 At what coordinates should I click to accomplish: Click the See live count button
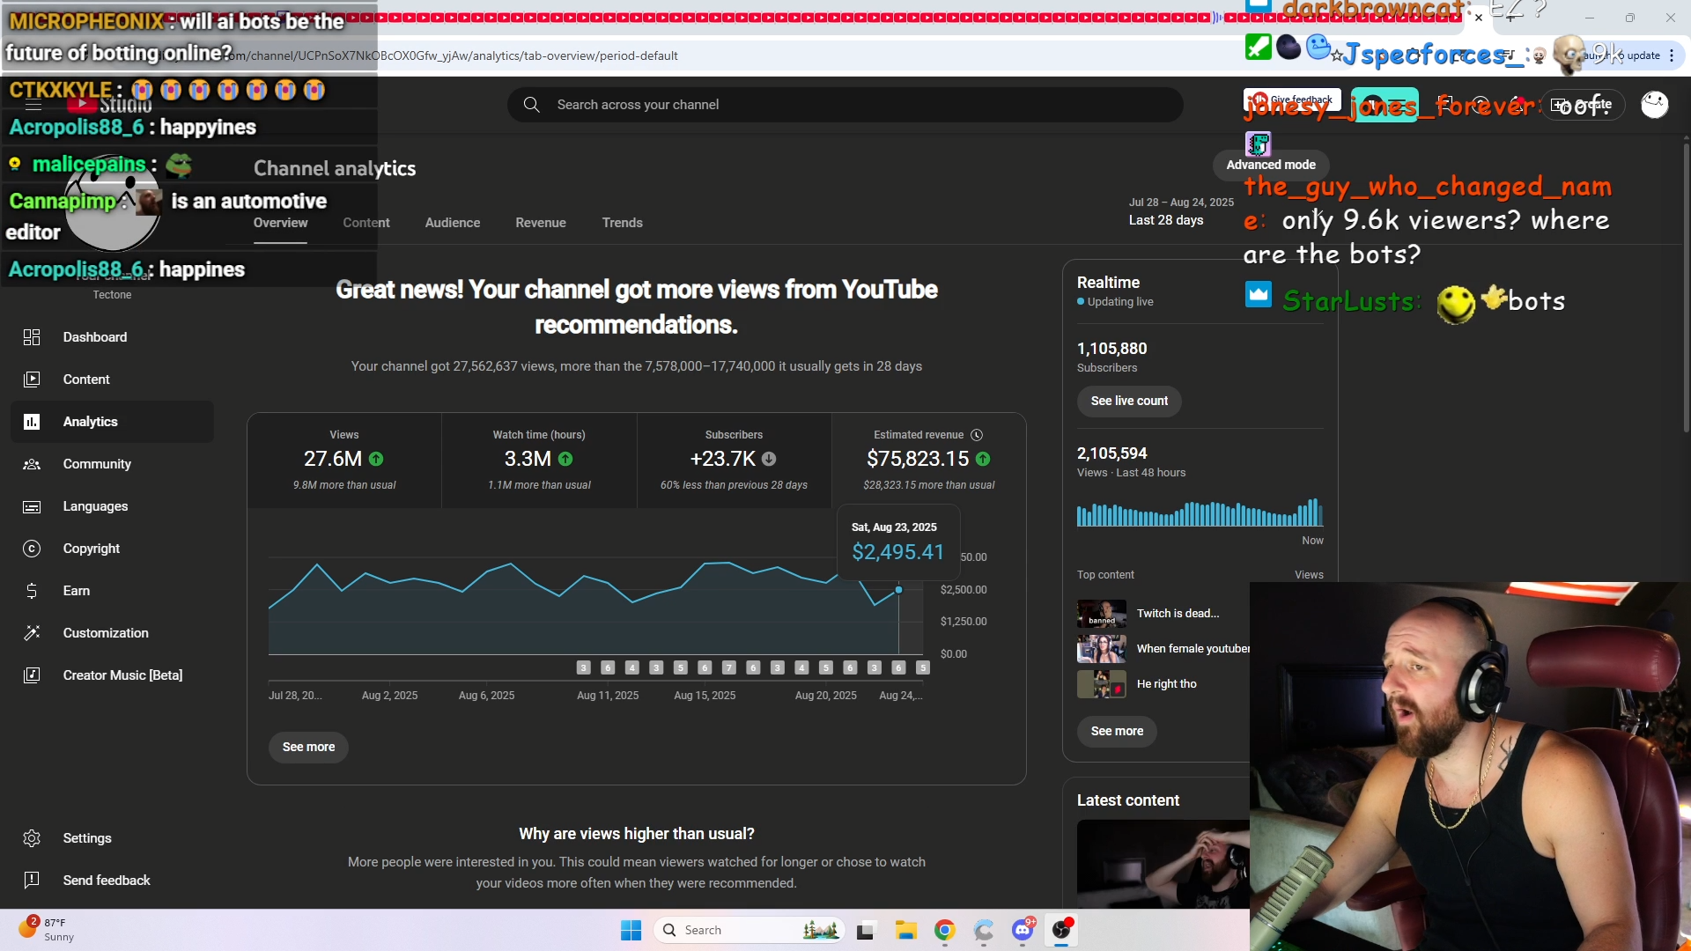click(x=1129, y=401)
